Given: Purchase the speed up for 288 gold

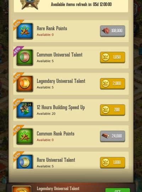Looking at the screenshot, I should click(113, 110).
